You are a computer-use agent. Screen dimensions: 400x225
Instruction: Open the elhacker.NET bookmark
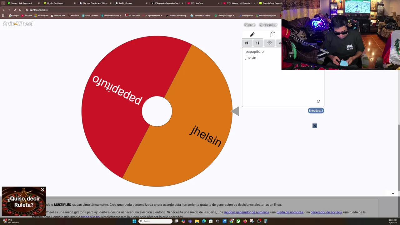[58, 16]
